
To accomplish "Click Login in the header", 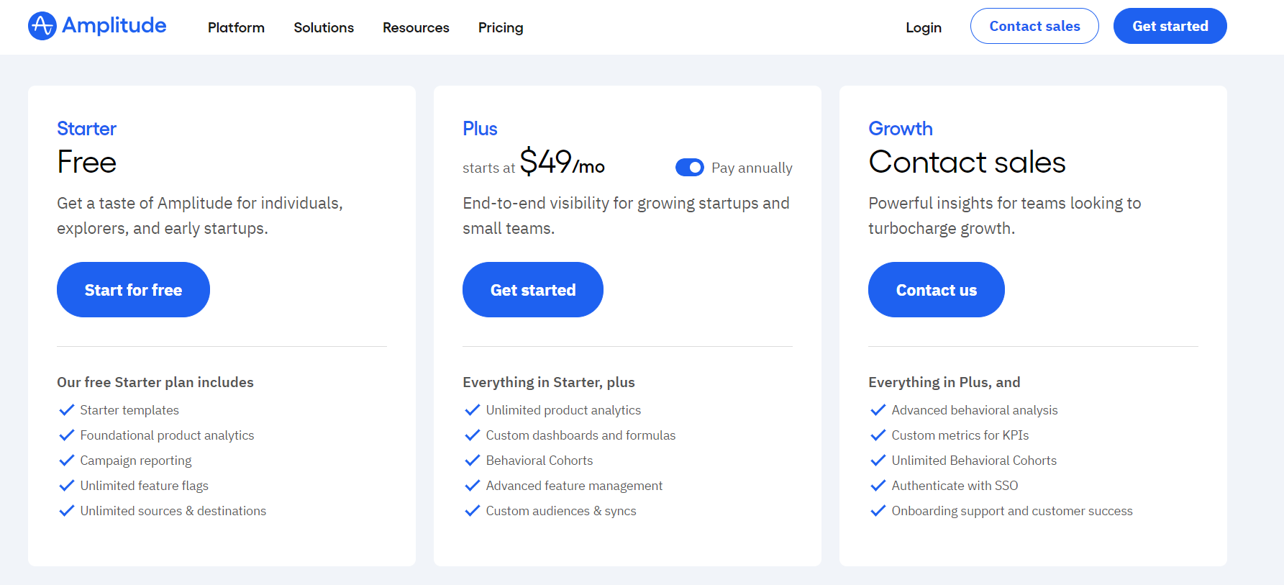I will (924, 27).
